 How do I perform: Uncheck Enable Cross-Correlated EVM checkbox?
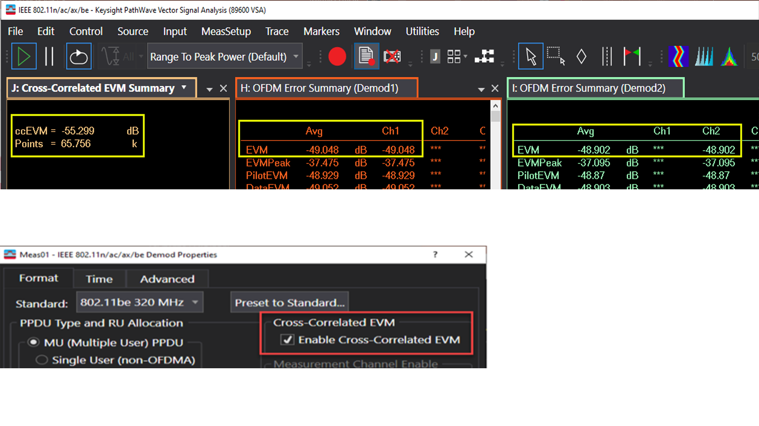click(x=287, y=340)
